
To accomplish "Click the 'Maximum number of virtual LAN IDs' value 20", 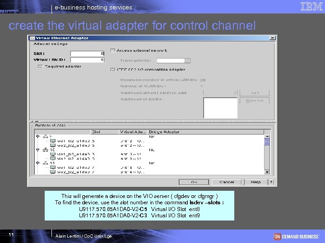I will [203, 80].
